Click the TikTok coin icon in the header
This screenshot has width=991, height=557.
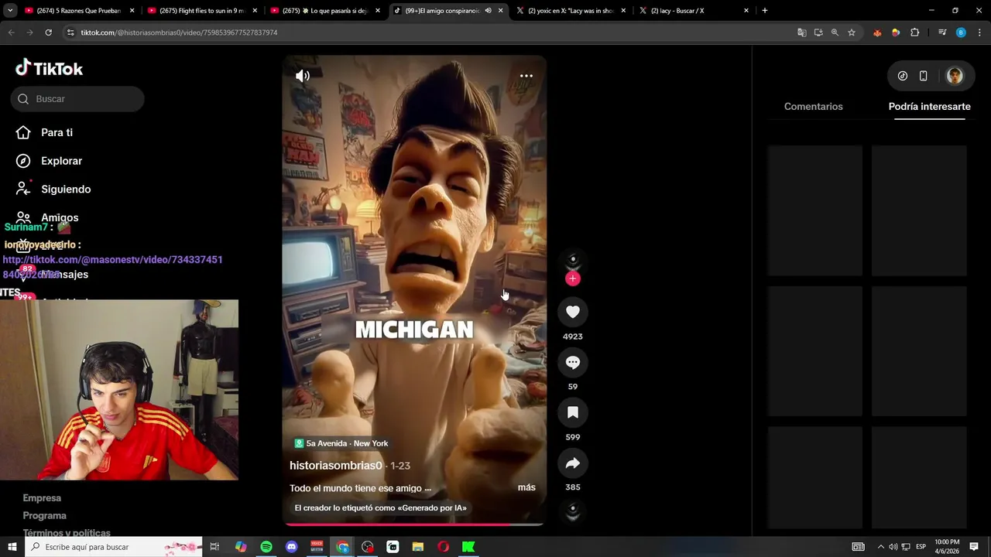pyautogui.click(x=903, y=76)
